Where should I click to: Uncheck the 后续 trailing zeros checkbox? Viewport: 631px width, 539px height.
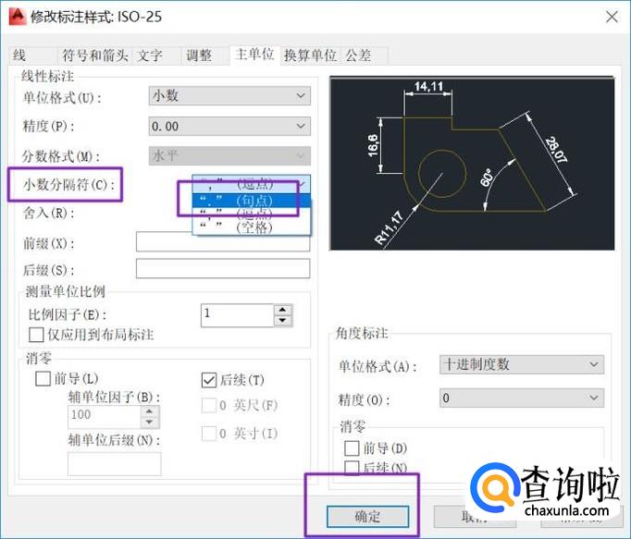coord(209,379)
